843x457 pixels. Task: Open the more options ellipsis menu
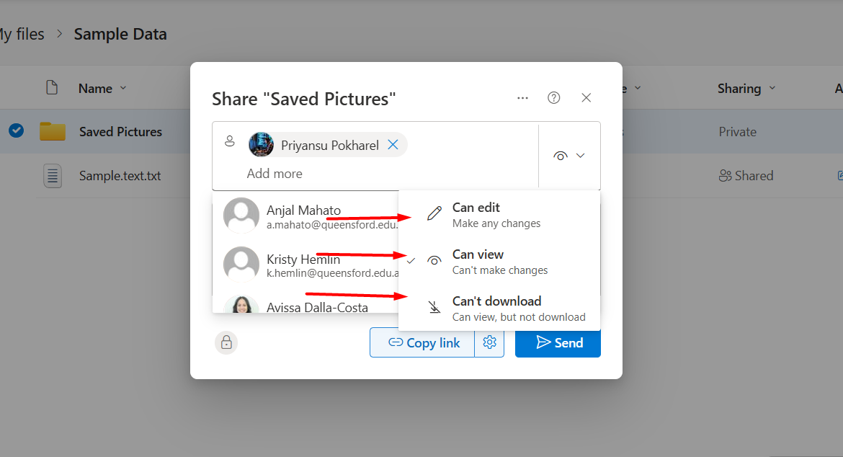[x=522, y=98]
